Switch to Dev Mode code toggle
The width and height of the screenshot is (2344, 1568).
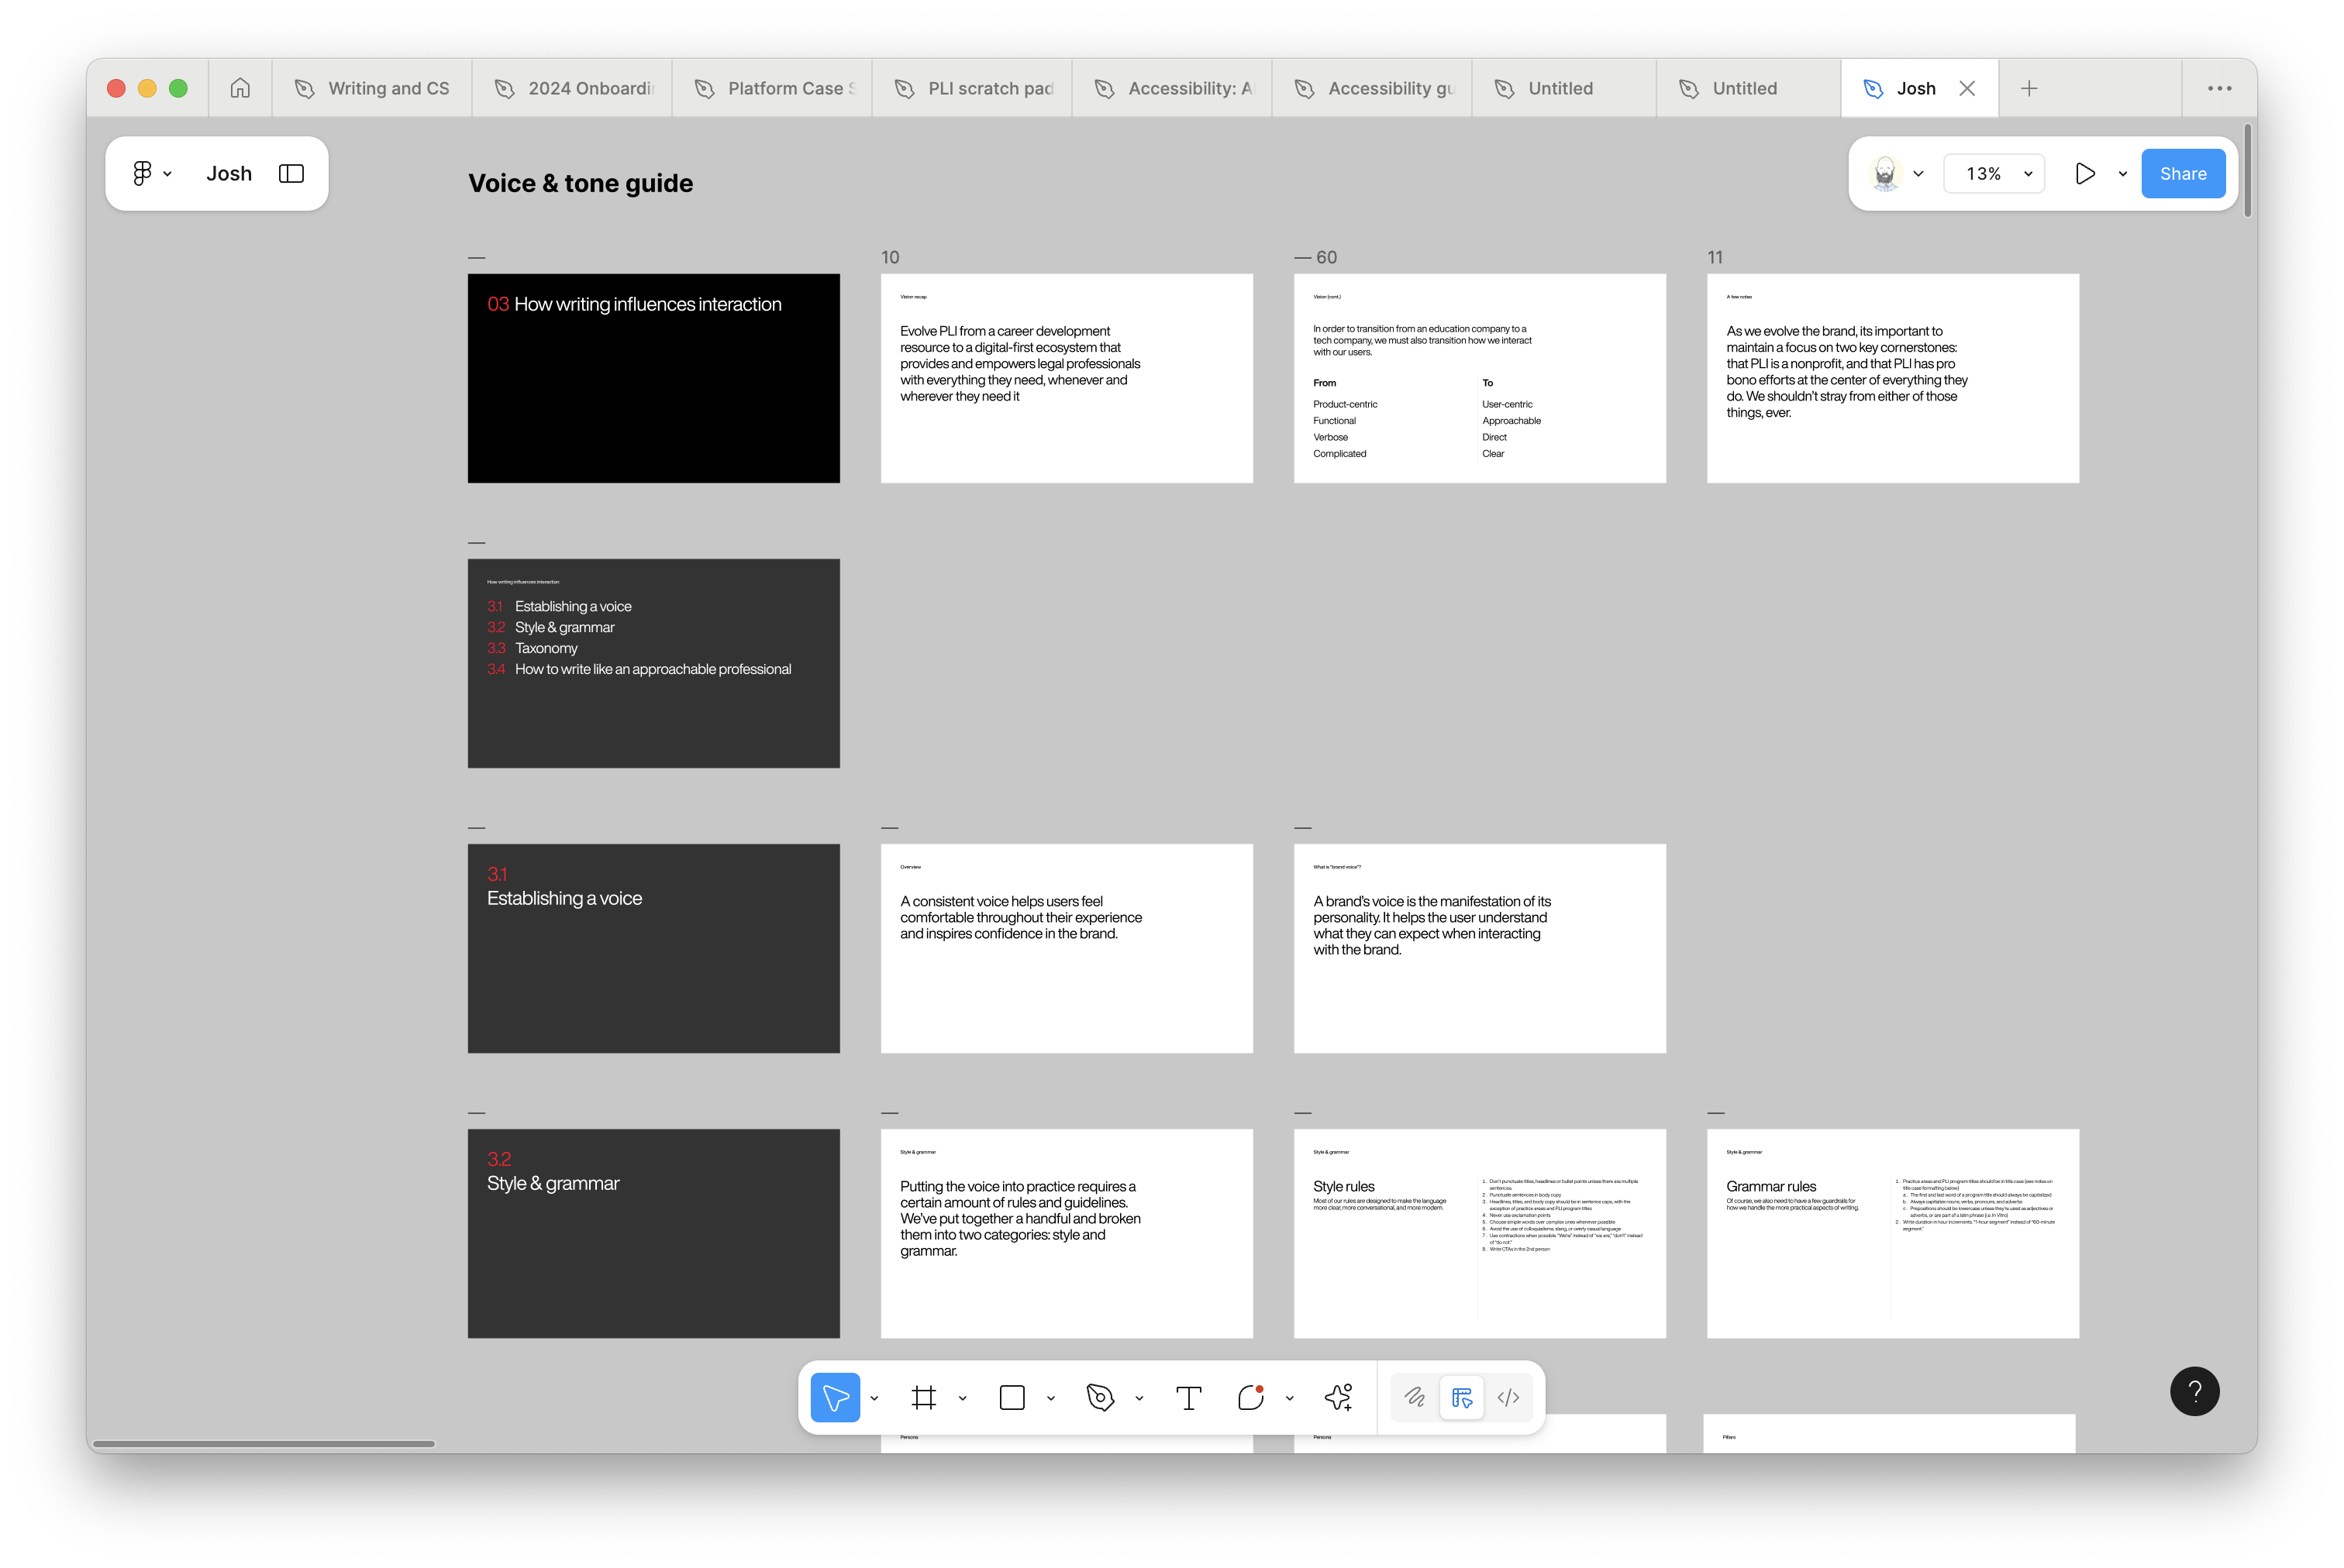(x=1508, y=1397)
